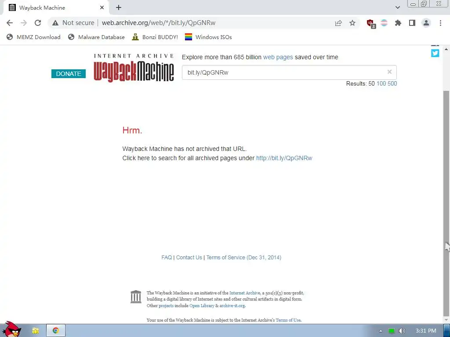Follow the Internet Archive footer link
450x337 pixels.
point(244,293)
